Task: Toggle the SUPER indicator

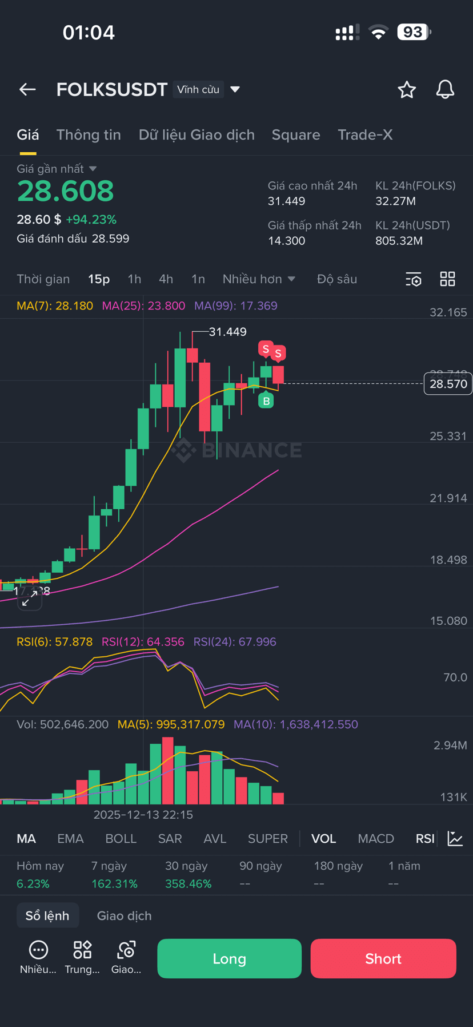Action: [x=267, y=839]
